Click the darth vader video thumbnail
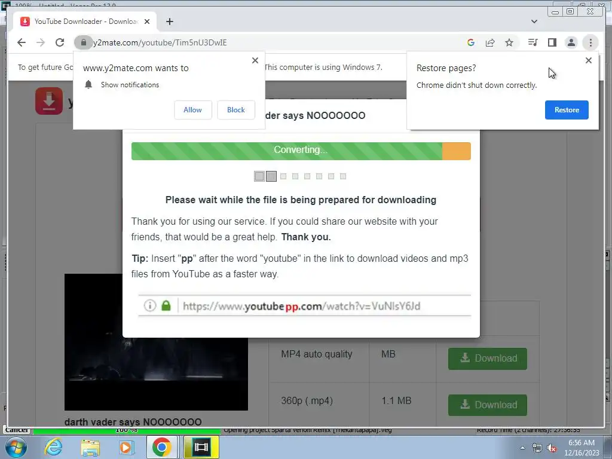 [156, 342]
